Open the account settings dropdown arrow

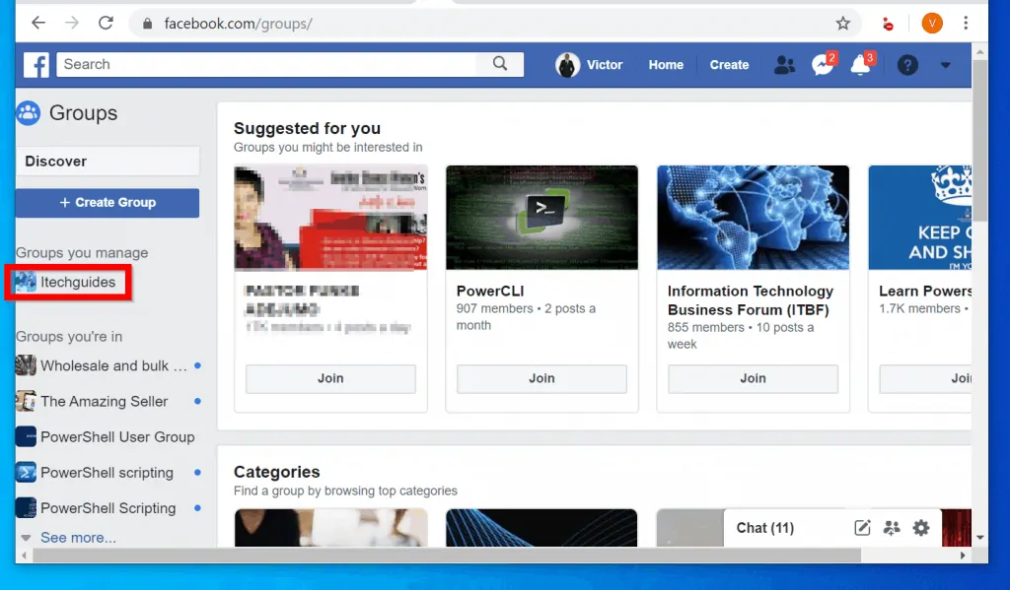944,64
